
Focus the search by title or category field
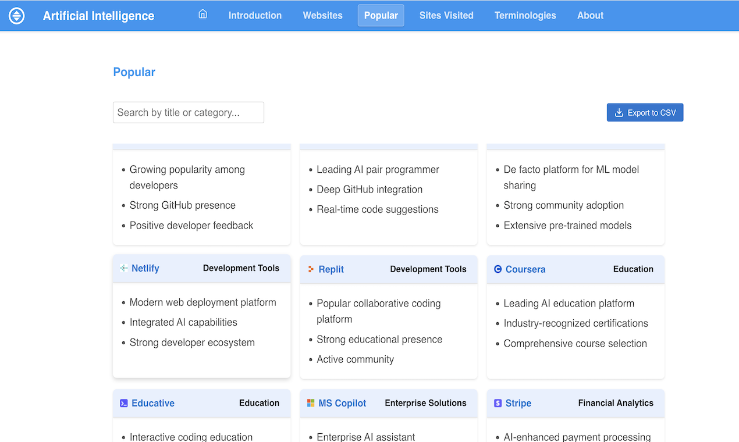pos(188,112)
